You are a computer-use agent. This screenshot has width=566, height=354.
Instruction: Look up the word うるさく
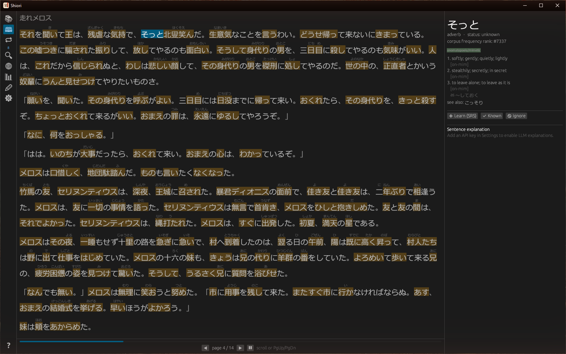click(201, 273)
